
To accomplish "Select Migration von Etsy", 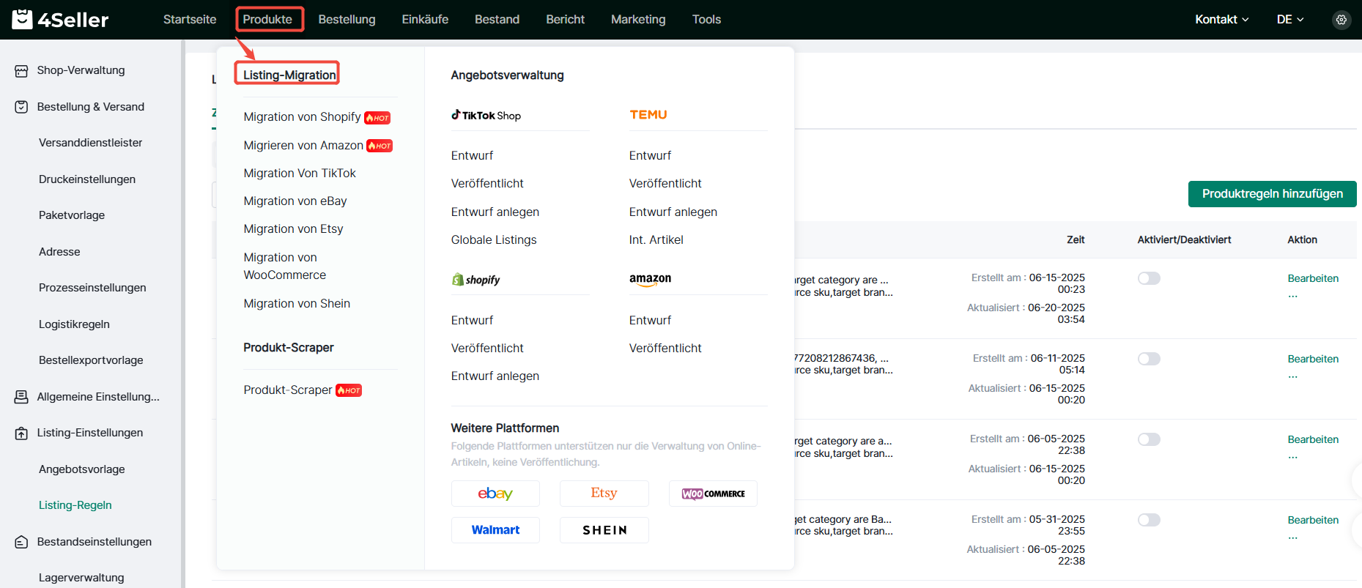I will 293,229.
